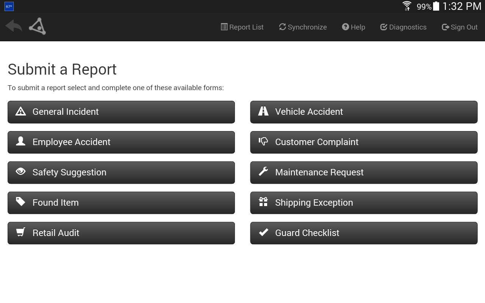Tap the triangular app logo icon
The width and height of the screenshot is (485, 303).
tap(38, 27)
